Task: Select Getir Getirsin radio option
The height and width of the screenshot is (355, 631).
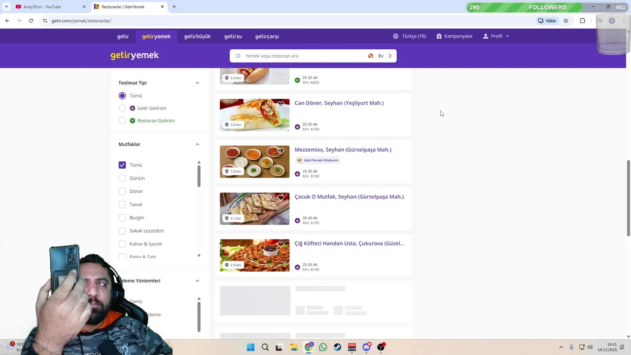Action: pyautogui.click(x=122, y=108)
